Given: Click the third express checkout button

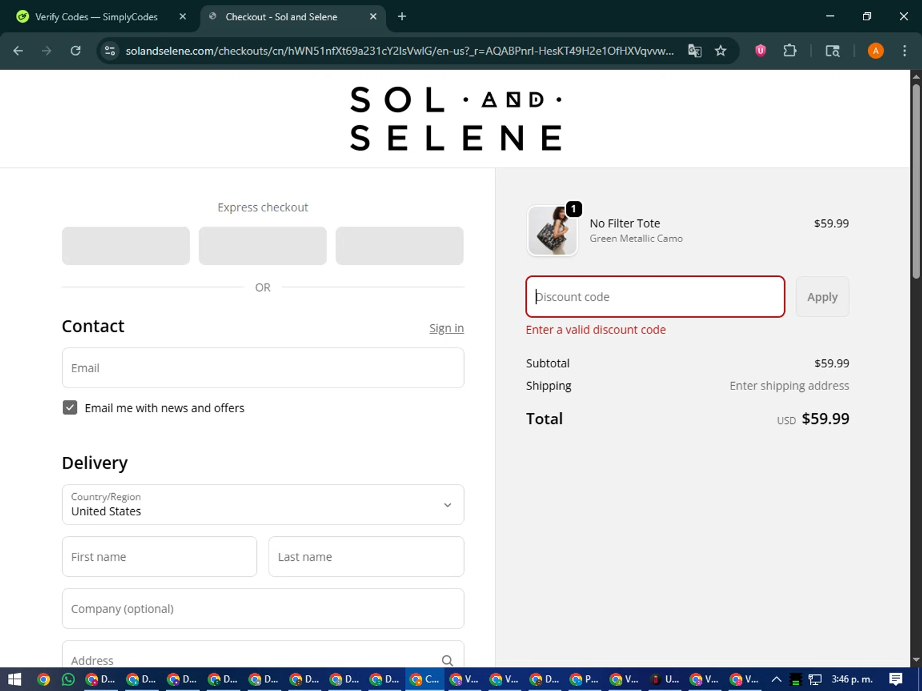Looking at the screenshot, I should (x=400, y=246).
